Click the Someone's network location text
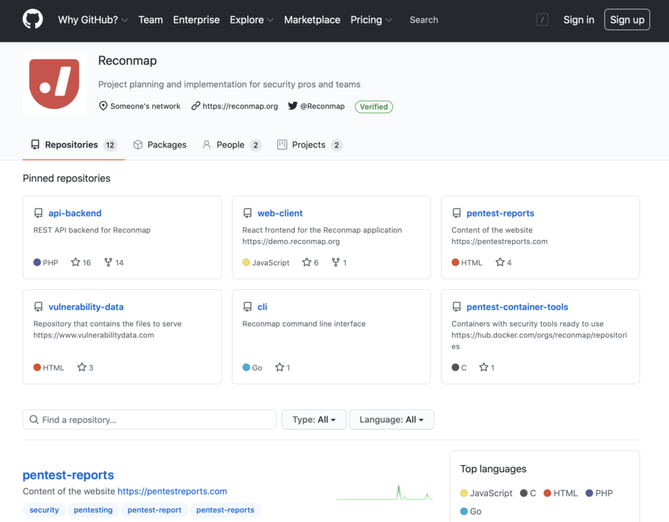This screenshot has height=522, width=669. 145,106
